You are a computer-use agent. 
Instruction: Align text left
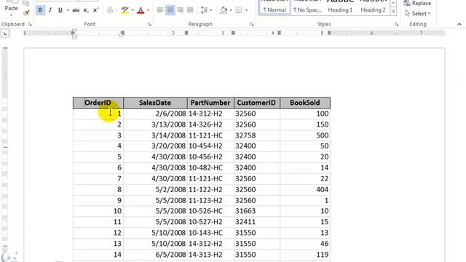click(x=160, y=10)
